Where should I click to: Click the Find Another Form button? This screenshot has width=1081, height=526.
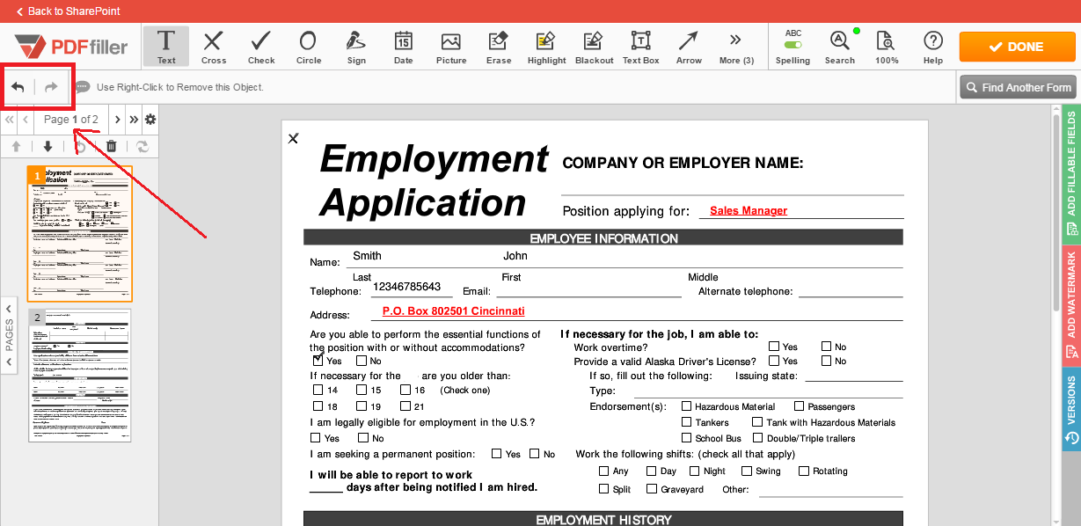pos(1018,87)
